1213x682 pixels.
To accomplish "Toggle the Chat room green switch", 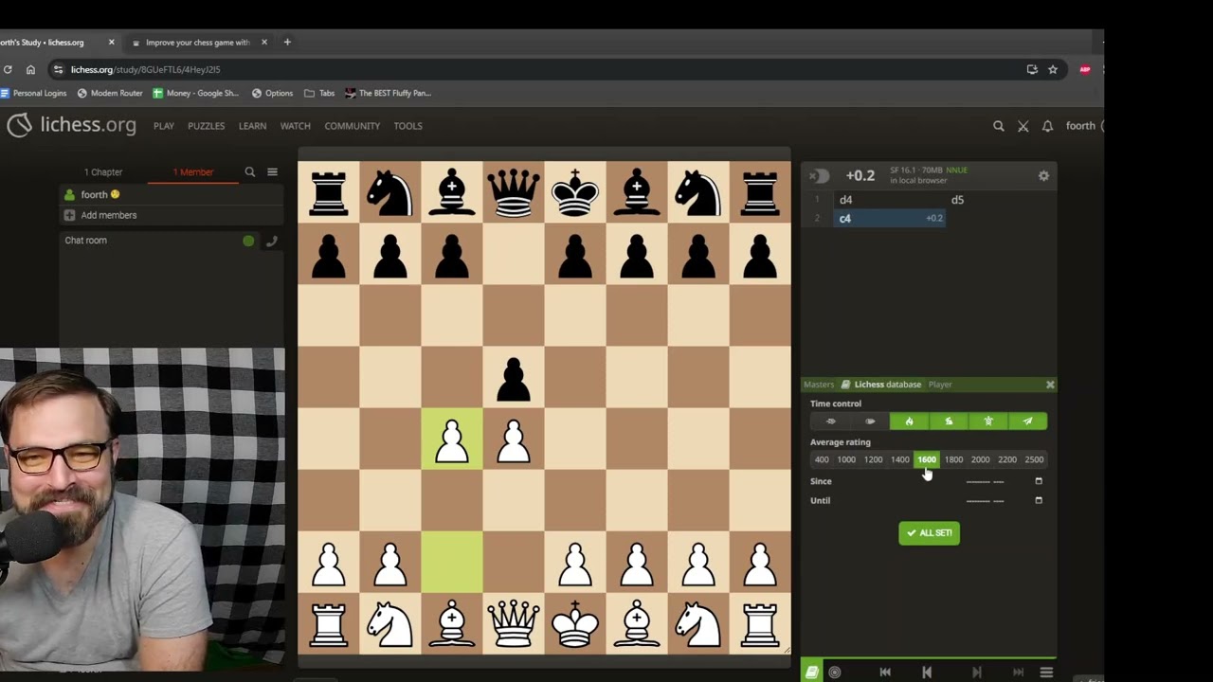I will pos(248,241).
